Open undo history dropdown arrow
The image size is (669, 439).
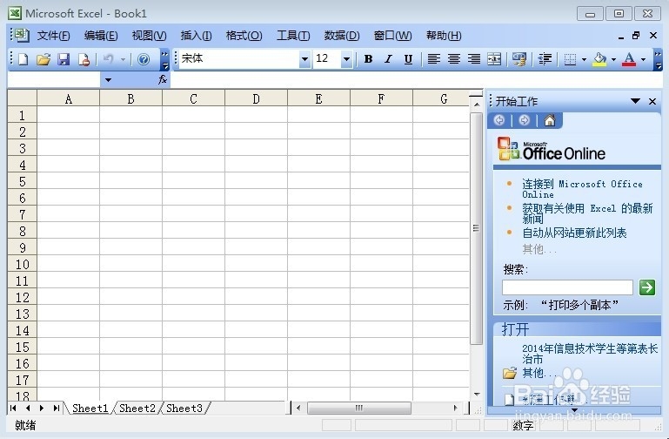(x=123, y=59)
